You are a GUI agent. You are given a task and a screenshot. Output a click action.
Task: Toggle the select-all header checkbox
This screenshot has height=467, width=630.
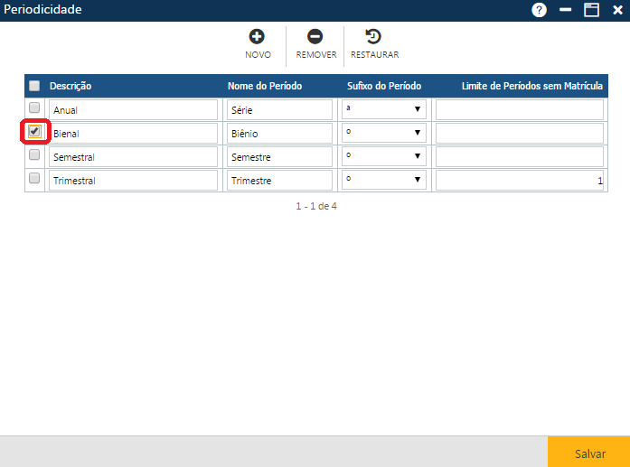34,86
